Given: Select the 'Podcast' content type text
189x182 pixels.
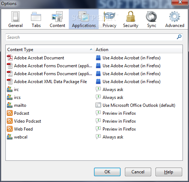Looking at the screenshot, I should pos(22,113).
